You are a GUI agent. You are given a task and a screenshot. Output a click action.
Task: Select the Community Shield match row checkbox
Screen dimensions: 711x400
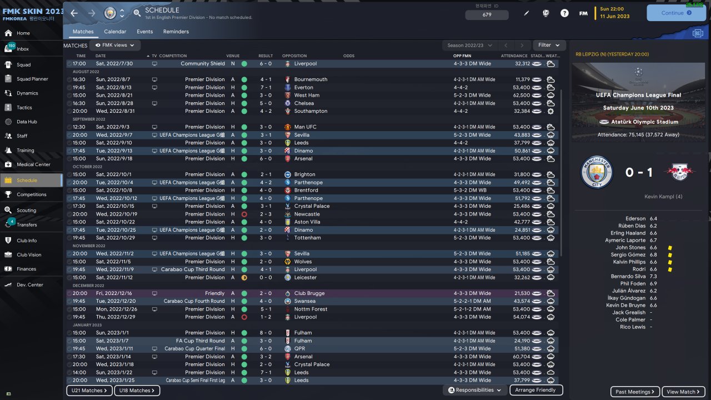(x=69, y=64)
